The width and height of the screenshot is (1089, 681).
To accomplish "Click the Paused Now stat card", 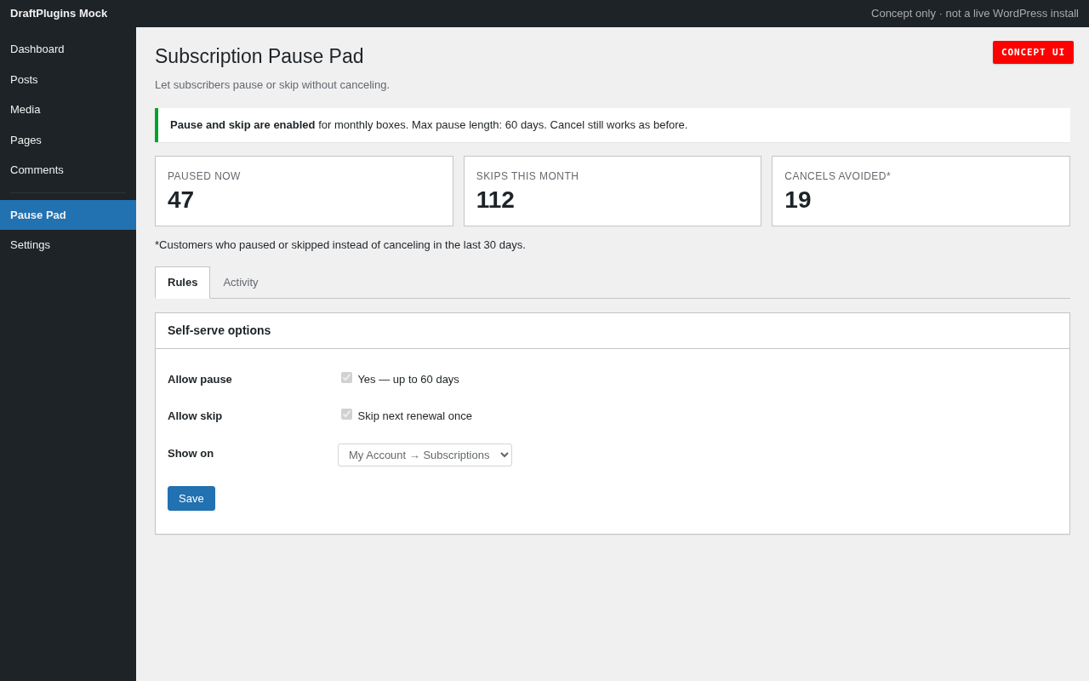I will point(304,192).
